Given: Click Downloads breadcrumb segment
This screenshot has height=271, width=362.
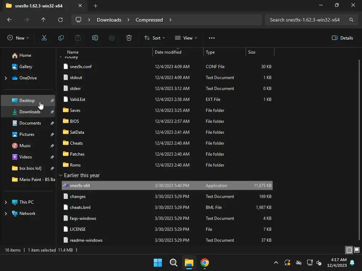Looking at the screenshot, I should [109, 20].
